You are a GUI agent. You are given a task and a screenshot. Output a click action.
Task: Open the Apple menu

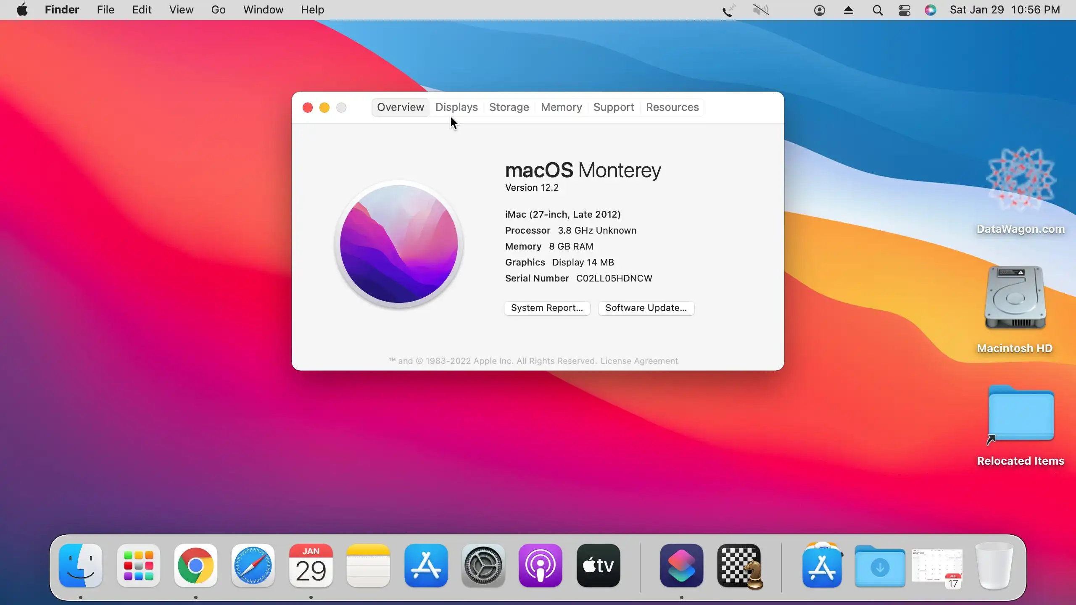(22, 10)
